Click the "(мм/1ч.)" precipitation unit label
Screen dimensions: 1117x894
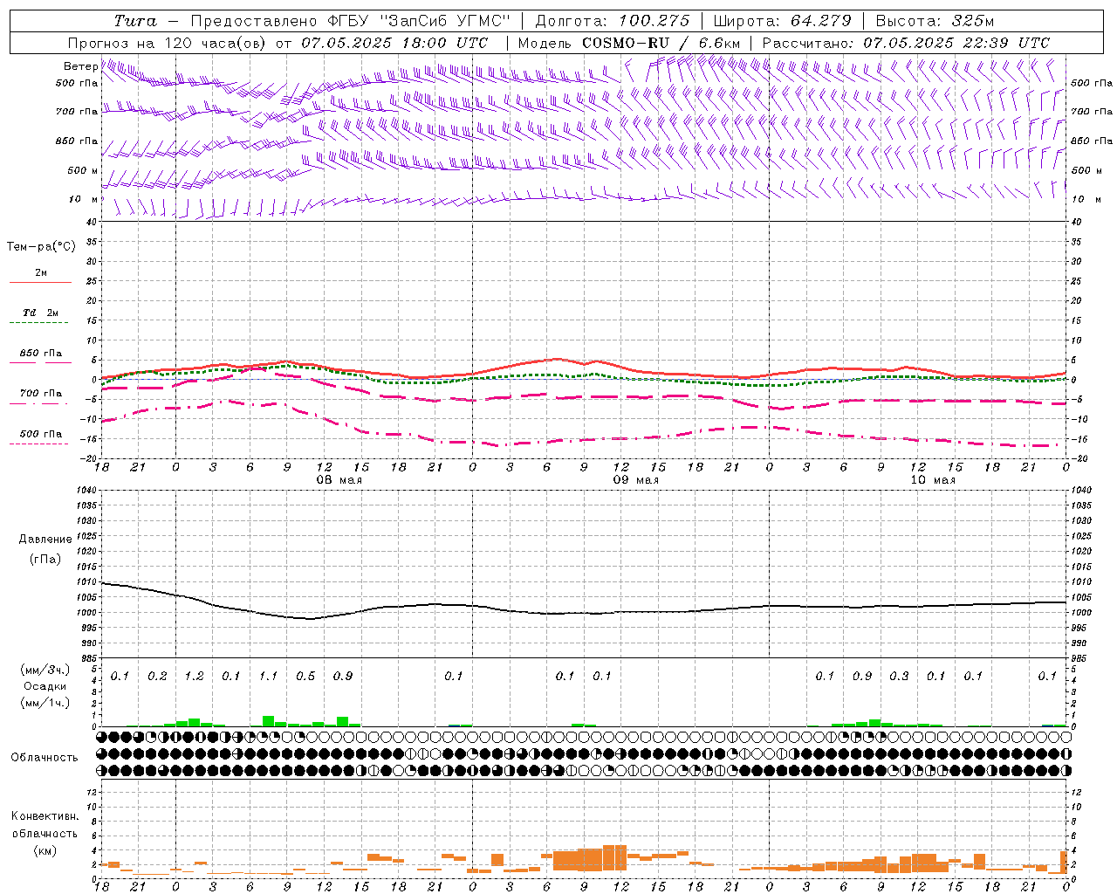(45, 702)
